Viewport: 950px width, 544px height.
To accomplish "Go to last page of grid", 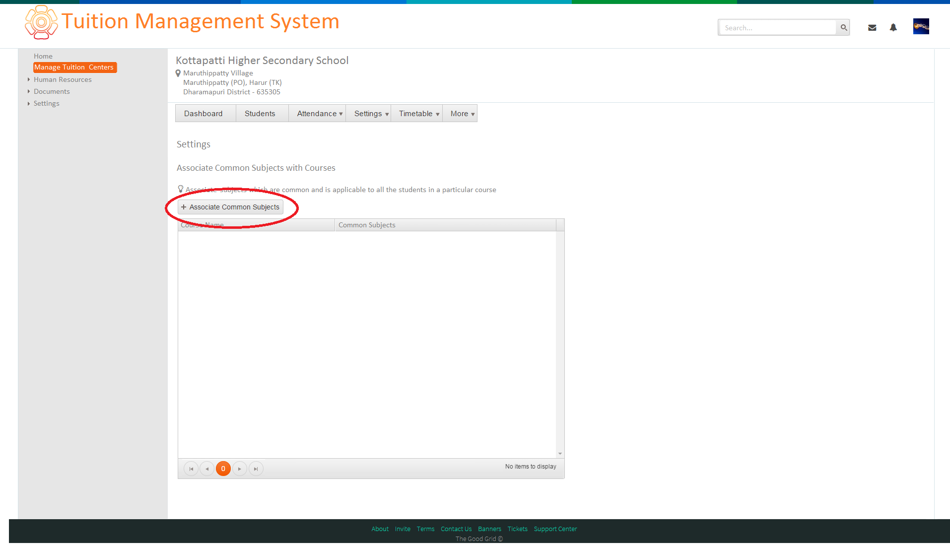I will (256, 469).
